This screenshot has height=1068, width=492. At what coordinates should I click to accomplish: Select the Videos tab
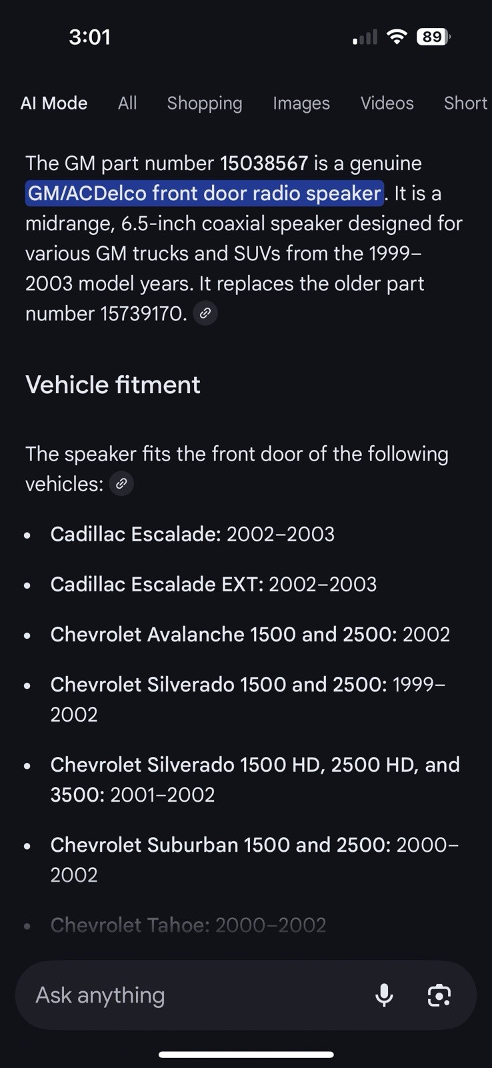click(x=387, y=103)
